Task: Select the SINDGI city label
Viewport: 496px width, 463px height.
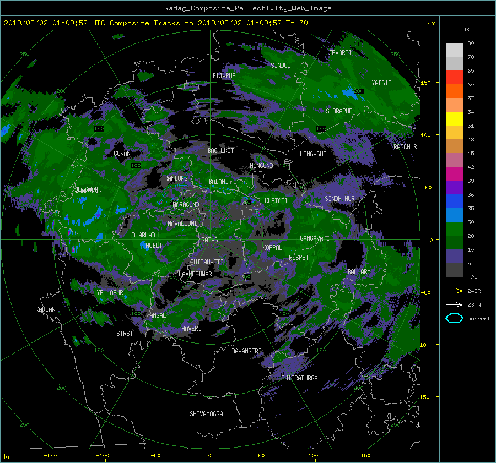Action: coord(281,66)
